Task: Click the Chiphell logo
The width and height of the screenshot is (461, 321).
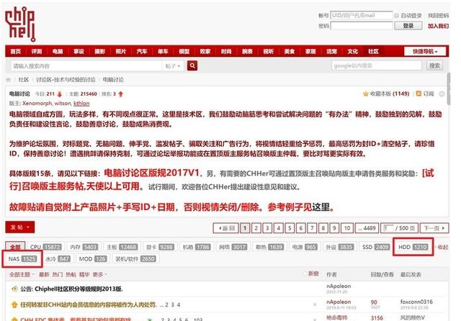Action: [20, 24]
